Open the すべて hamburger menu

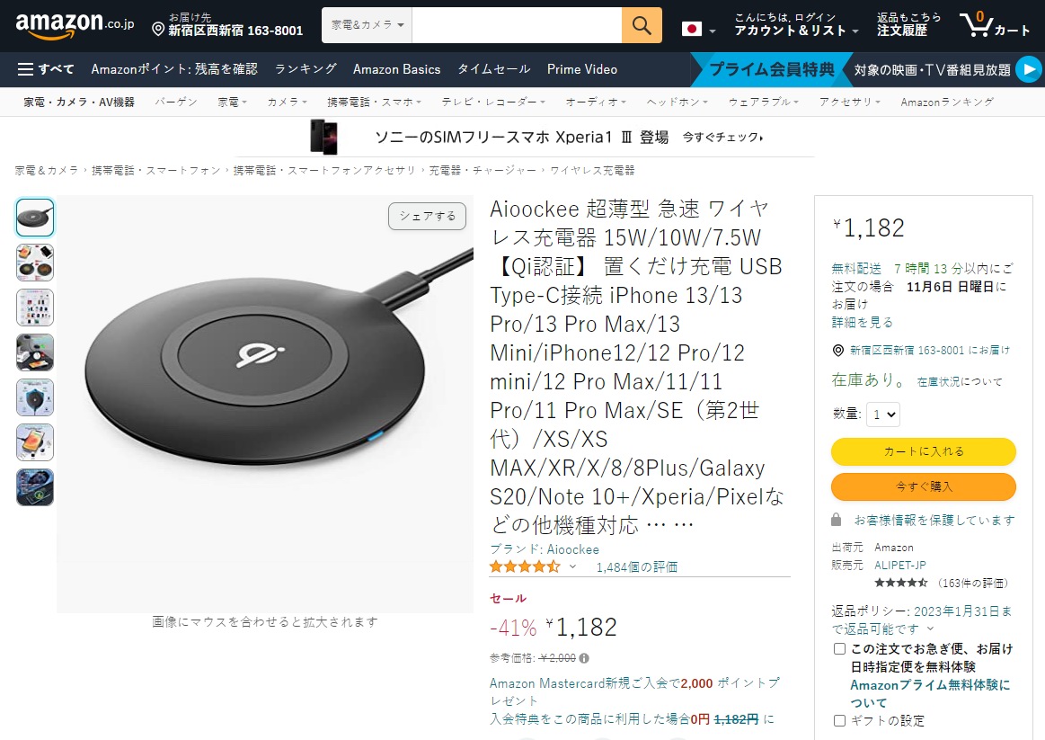[x=26, y=69]
